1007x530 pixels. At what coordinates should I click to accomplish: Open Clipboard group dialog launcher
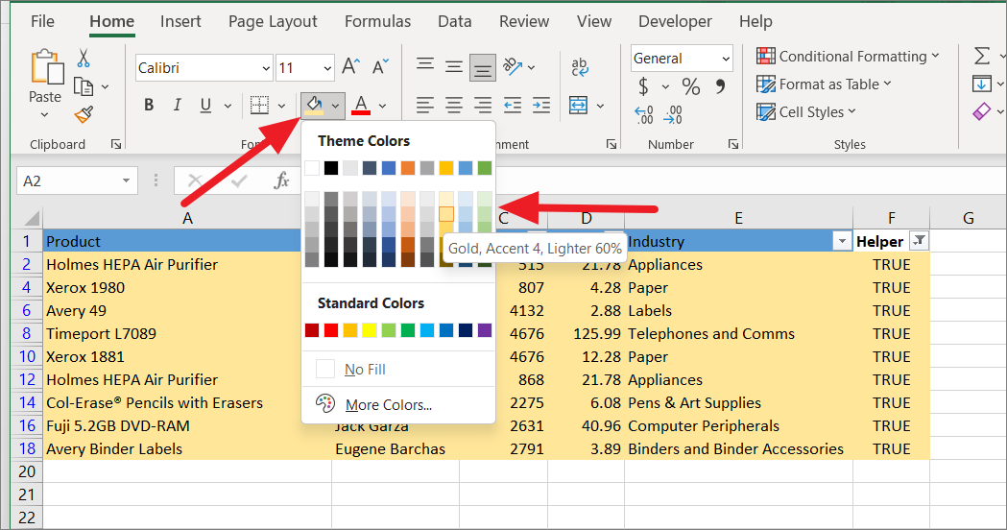click(x=116, y=144)
